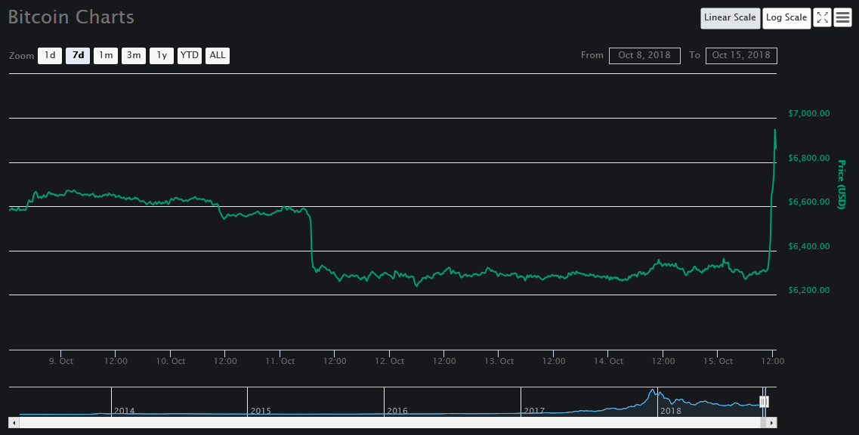Click the 9. Oct date label
Image resolution: width=859 pixels, height=435 pixels.
(60, 361)
